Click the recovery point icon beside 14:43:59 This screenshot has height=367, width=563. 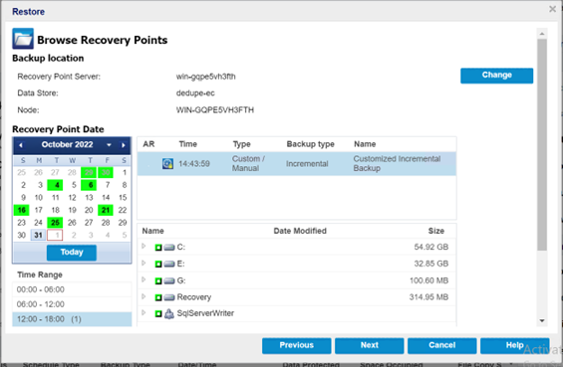[x=167, y=164]
